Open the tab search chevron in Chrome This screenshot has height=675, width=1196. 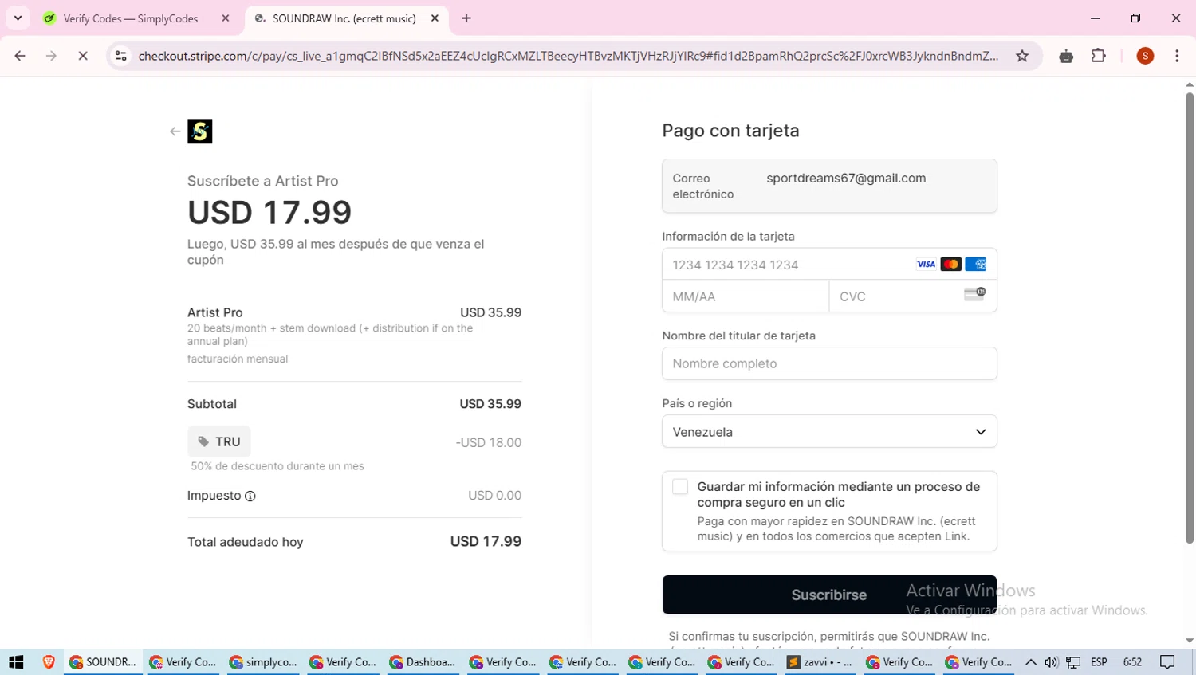(18, 18)
